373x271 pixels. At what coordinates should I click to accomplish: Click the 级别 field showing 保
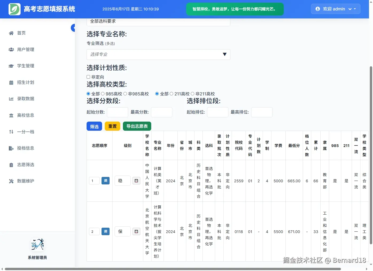pos(123,231)
